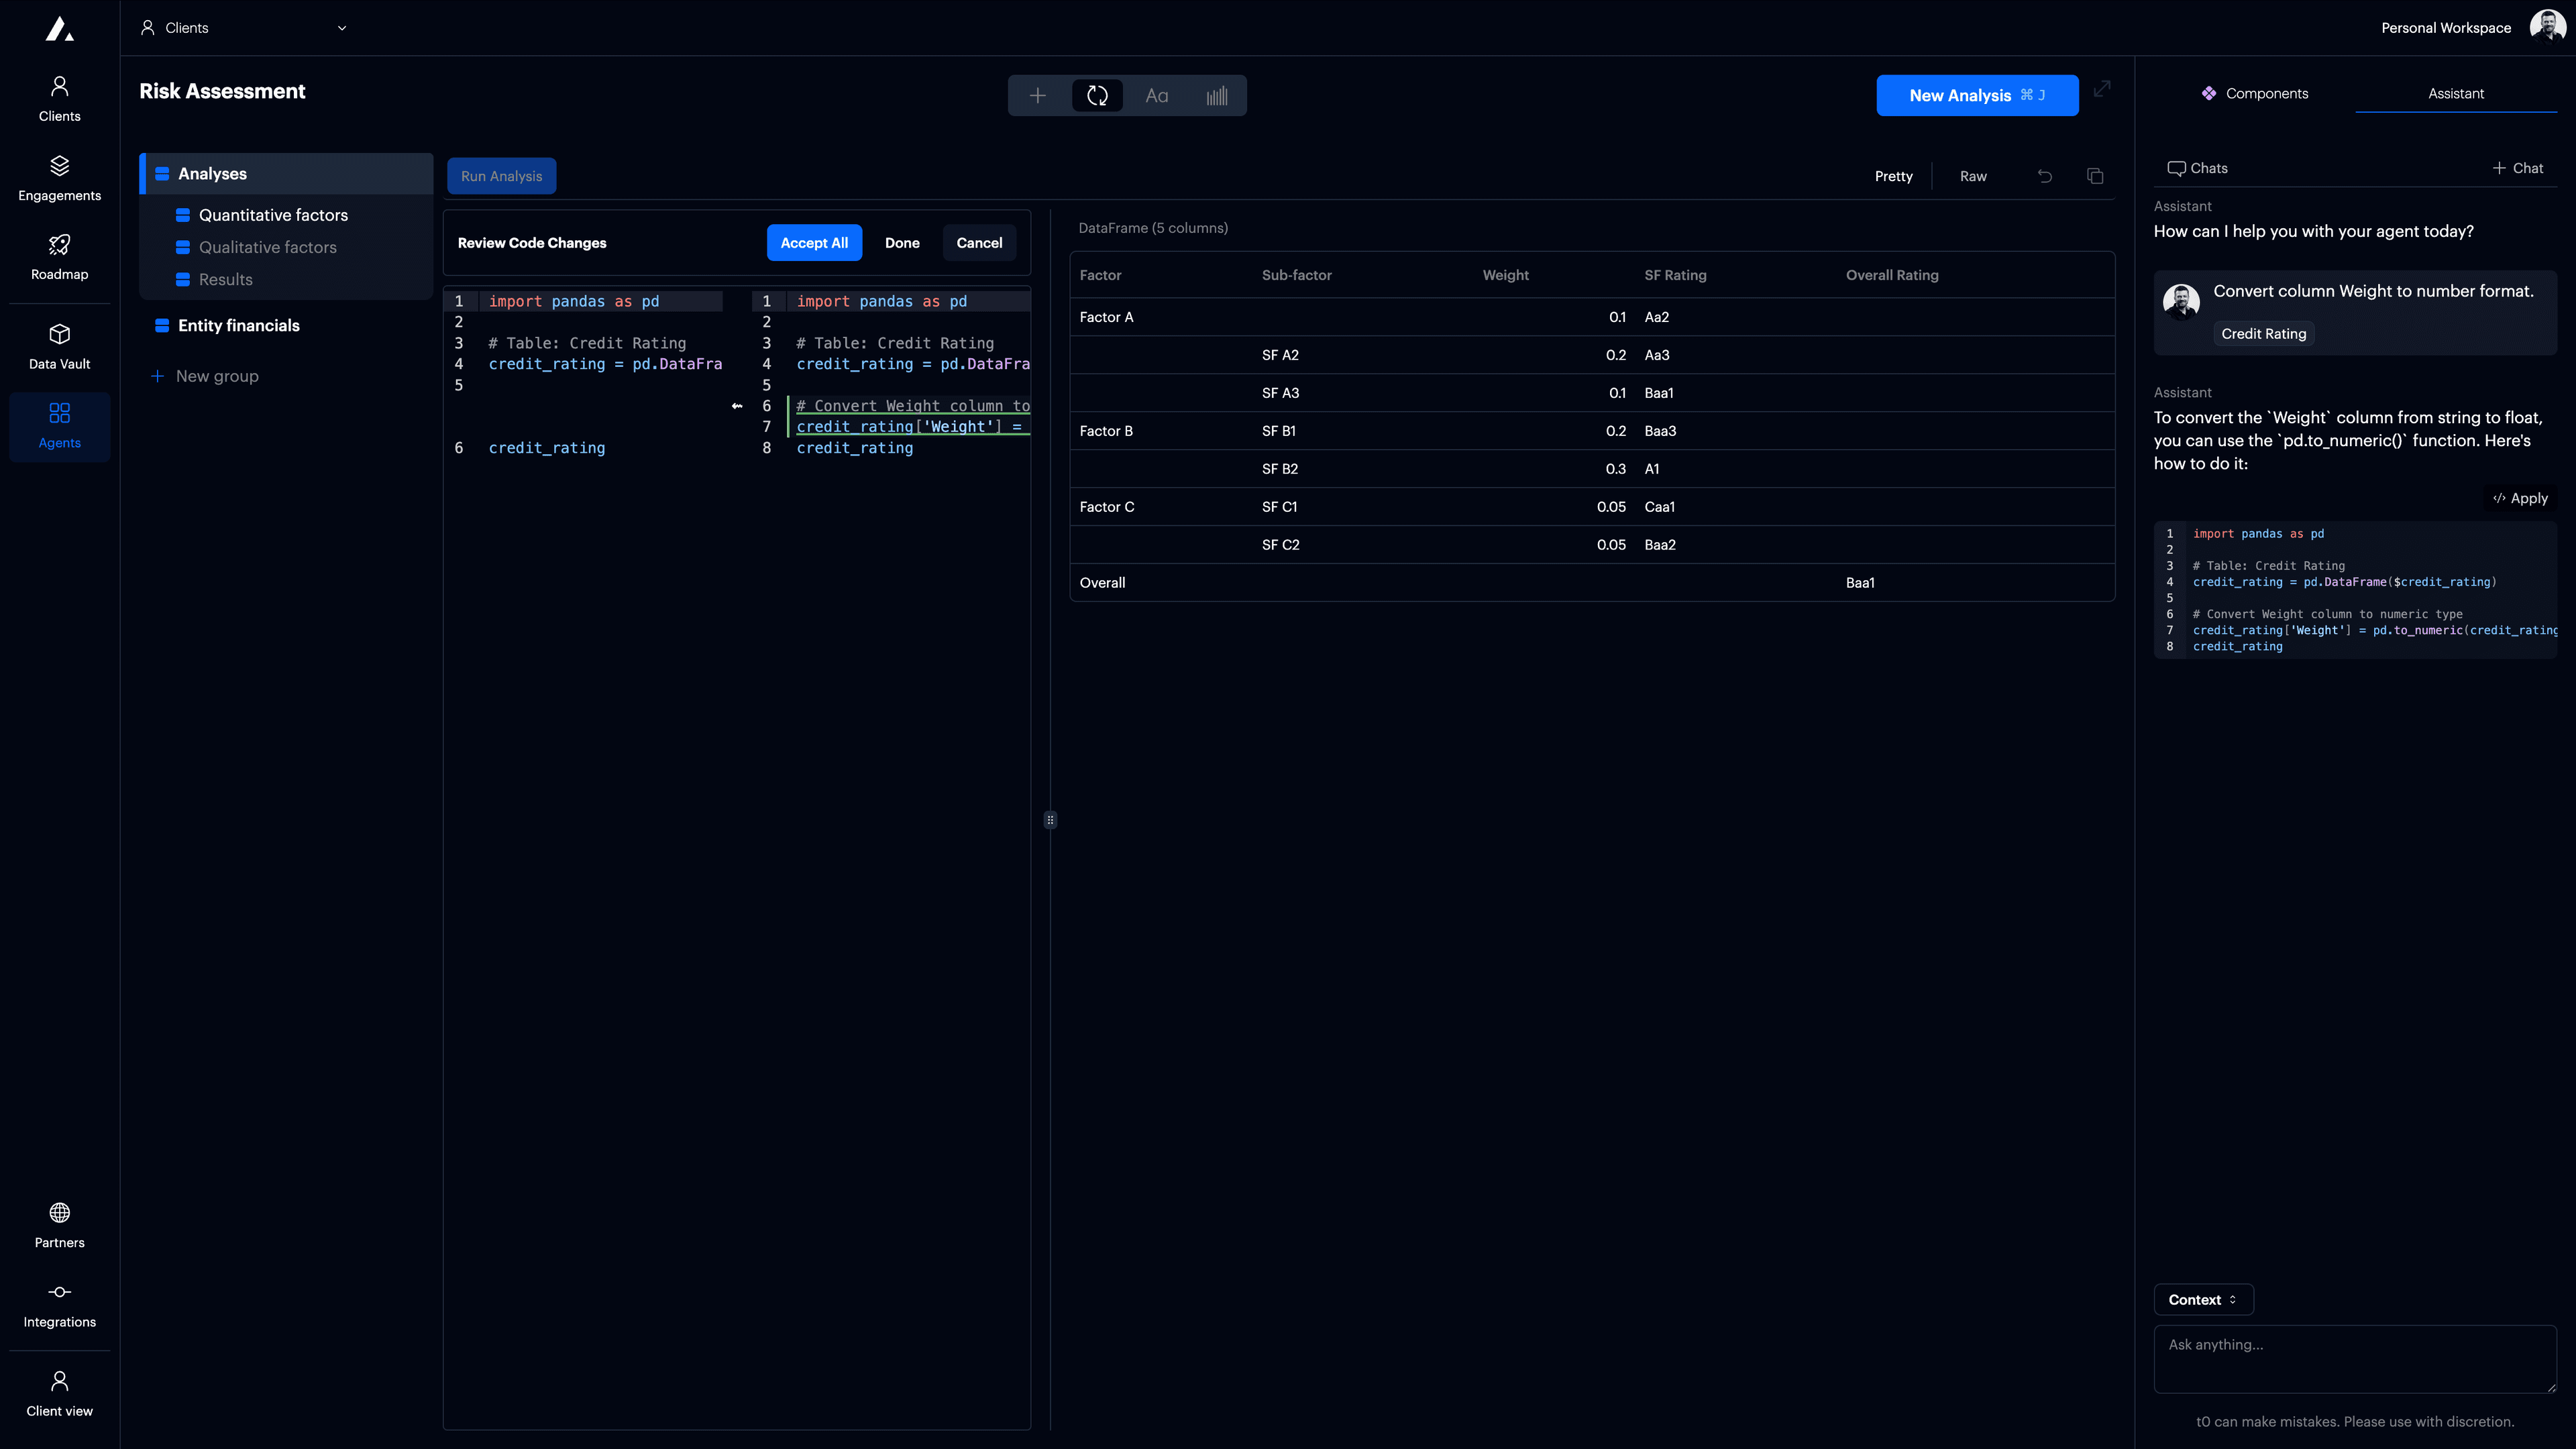
Task: Click the undo arrow icon near Raw
Action: tap(2045, 176)
